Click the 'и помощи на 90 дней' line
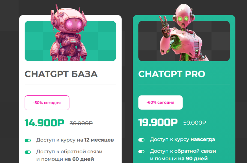 click(179, 158)
